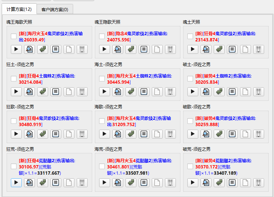Tick the checkbox for 魂王海歌天照 plan

pyautogui.click(x=14, y=36)
